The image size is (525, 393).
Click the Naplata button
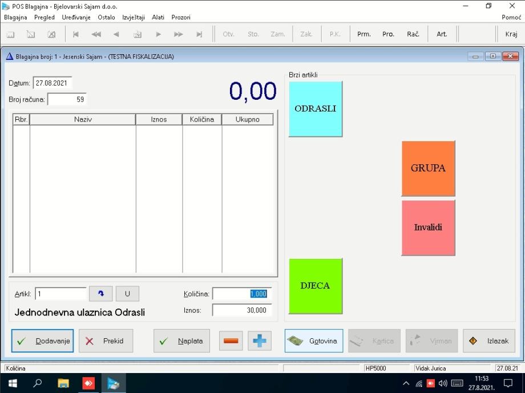pyautogui.click(x=182, y=341)
